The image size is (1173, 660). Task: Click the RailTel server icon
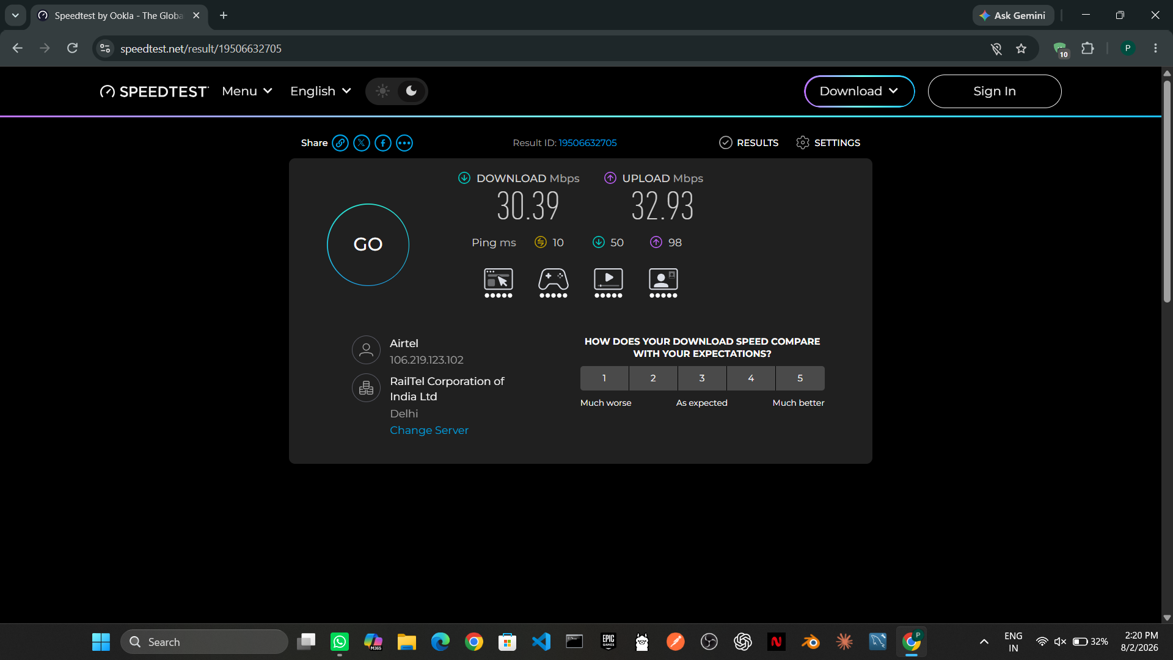366,388
